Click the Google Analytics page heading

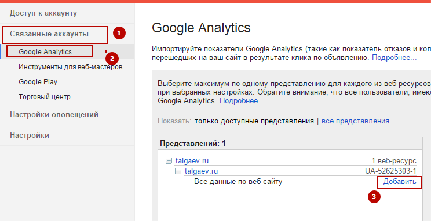pos(201,28)
